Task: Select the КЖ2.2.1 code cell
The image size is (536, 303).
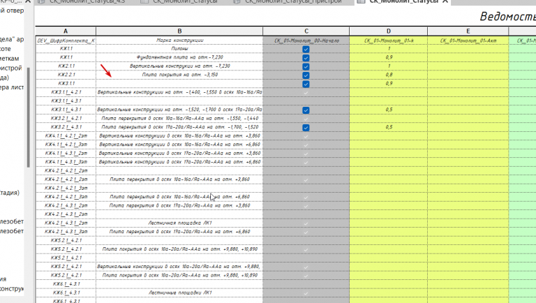Action: pyautogui.click(x=66, y=75)
